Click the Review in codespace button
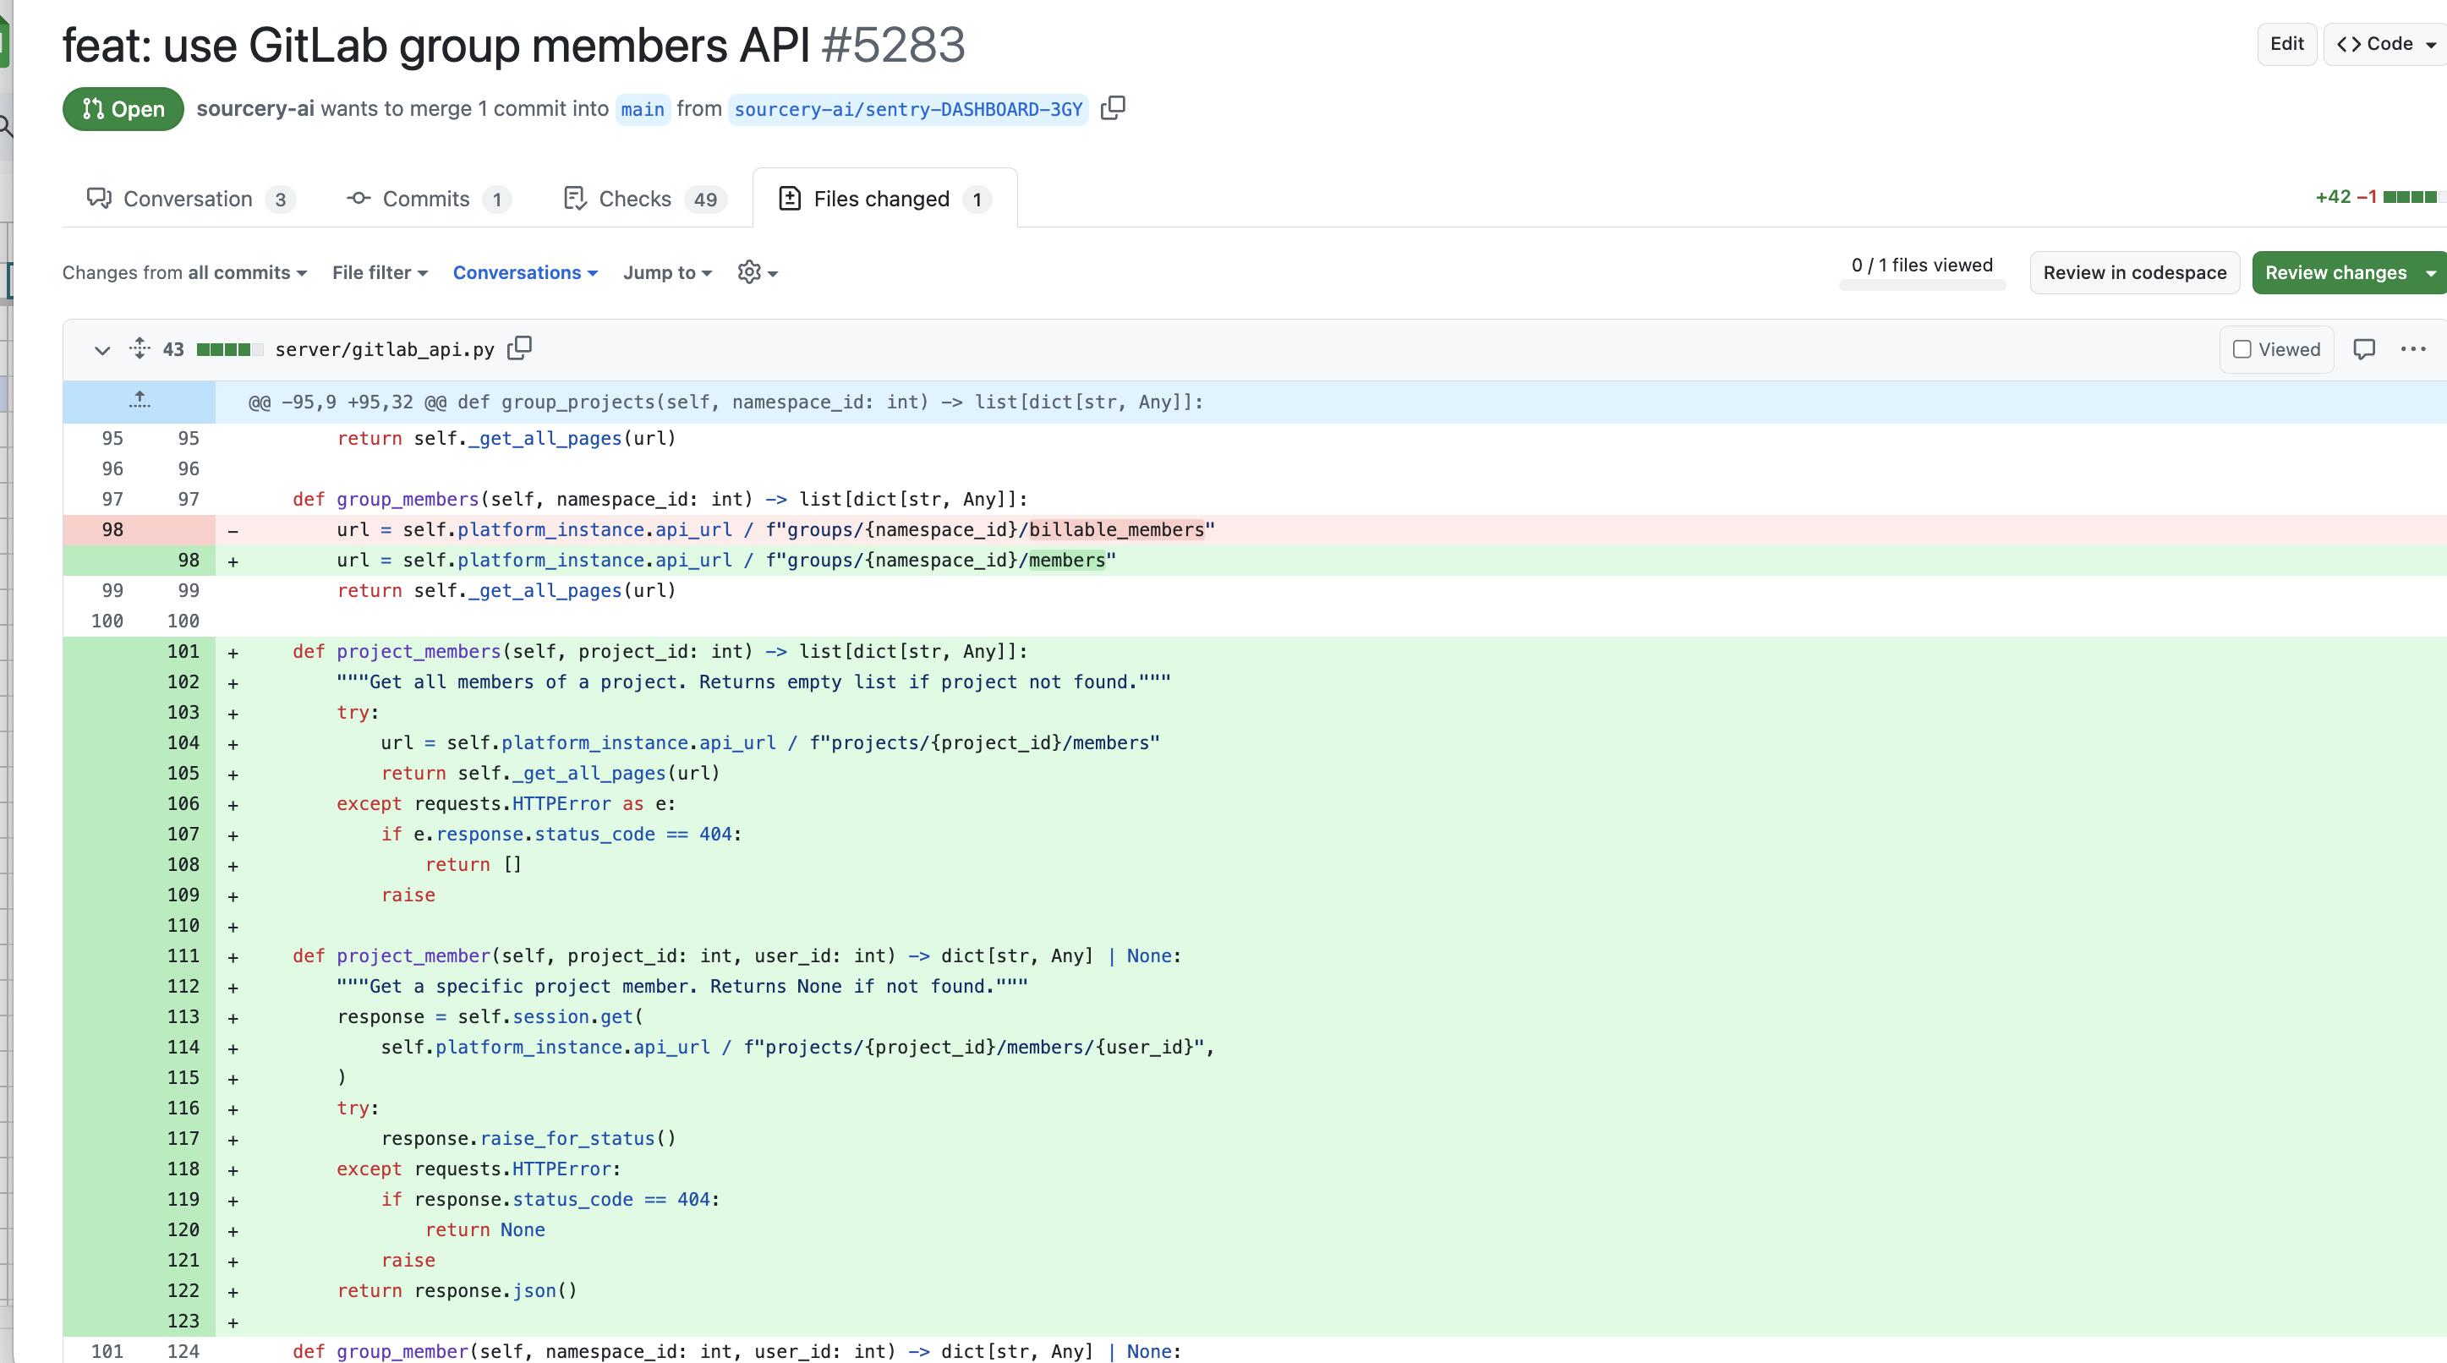 [2135, 272]
